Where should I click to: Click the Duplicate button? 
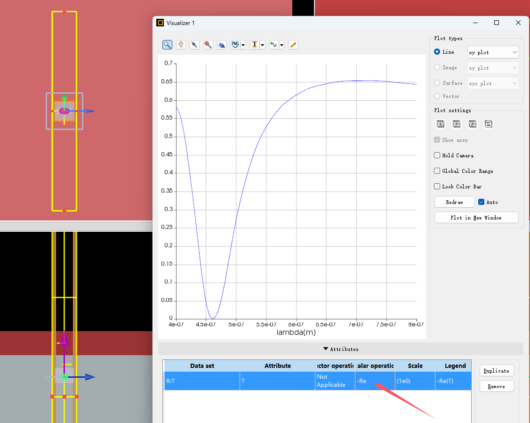496,371
